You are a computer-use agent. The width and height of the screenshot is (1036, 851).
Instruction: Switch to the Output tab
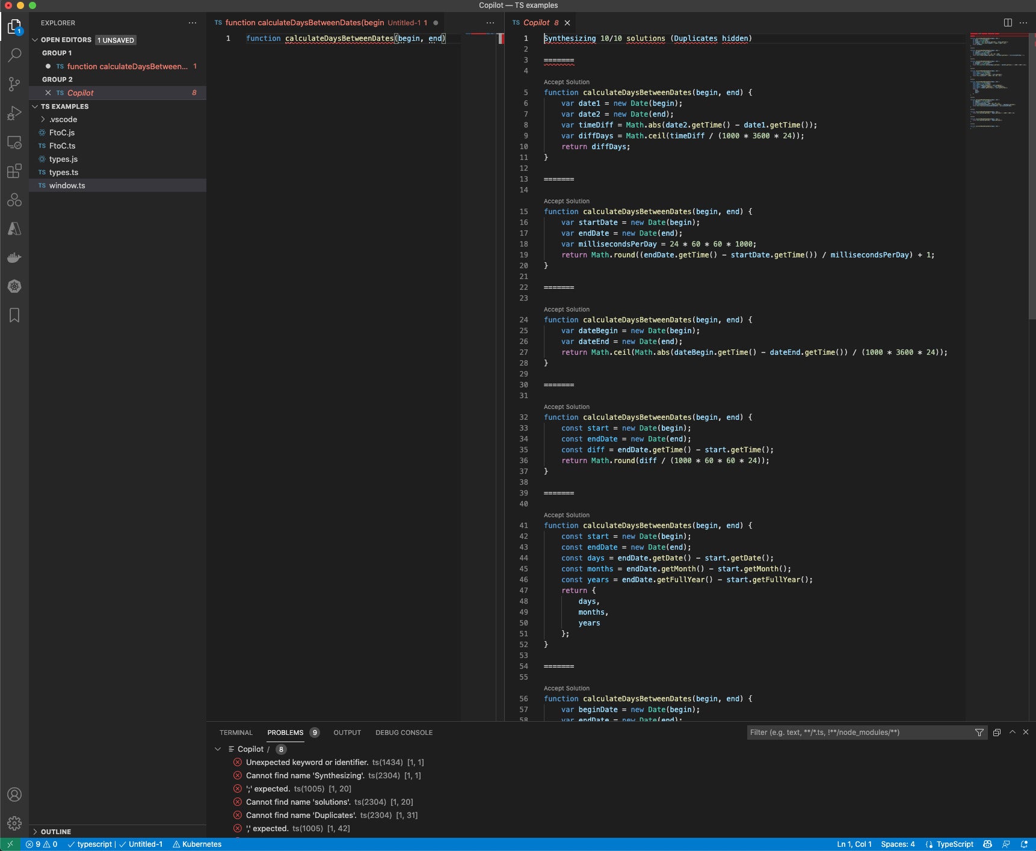click(x=347, y=733)
